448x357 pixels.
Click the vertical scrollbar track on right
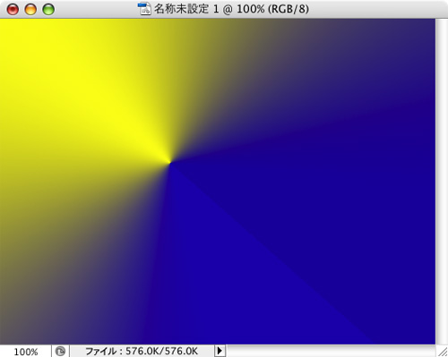tap(442, 182)
